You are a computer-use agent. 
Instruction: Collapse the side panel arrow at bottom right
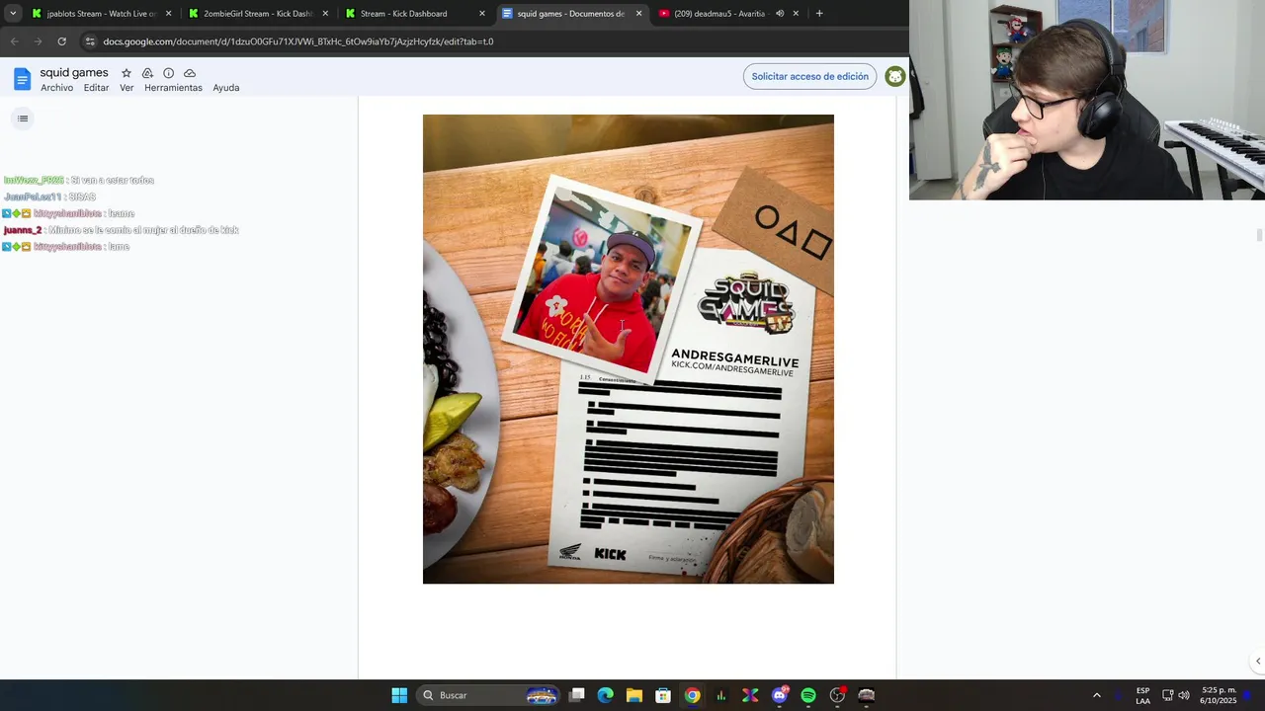point(1257,661)
